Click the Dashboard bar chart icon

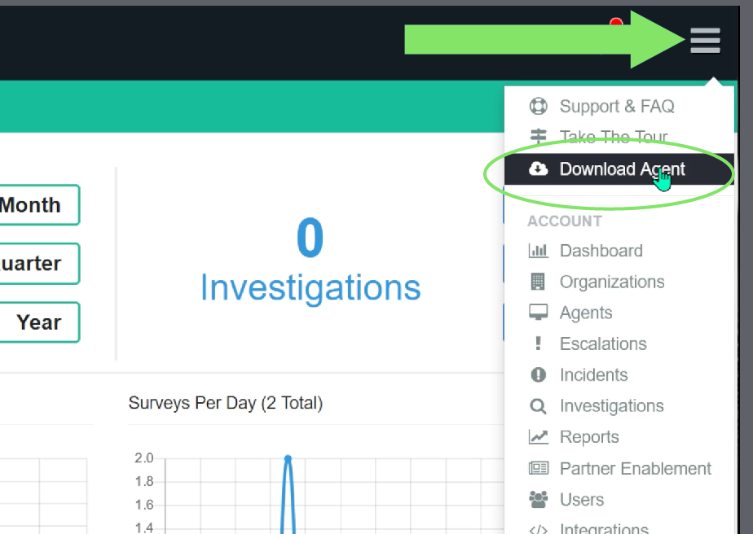(x=538, y=251)
